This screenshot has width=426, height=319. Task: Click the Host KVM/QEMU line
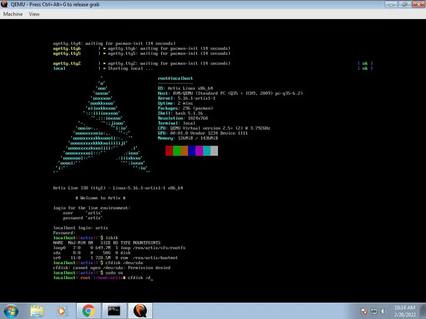230,93
